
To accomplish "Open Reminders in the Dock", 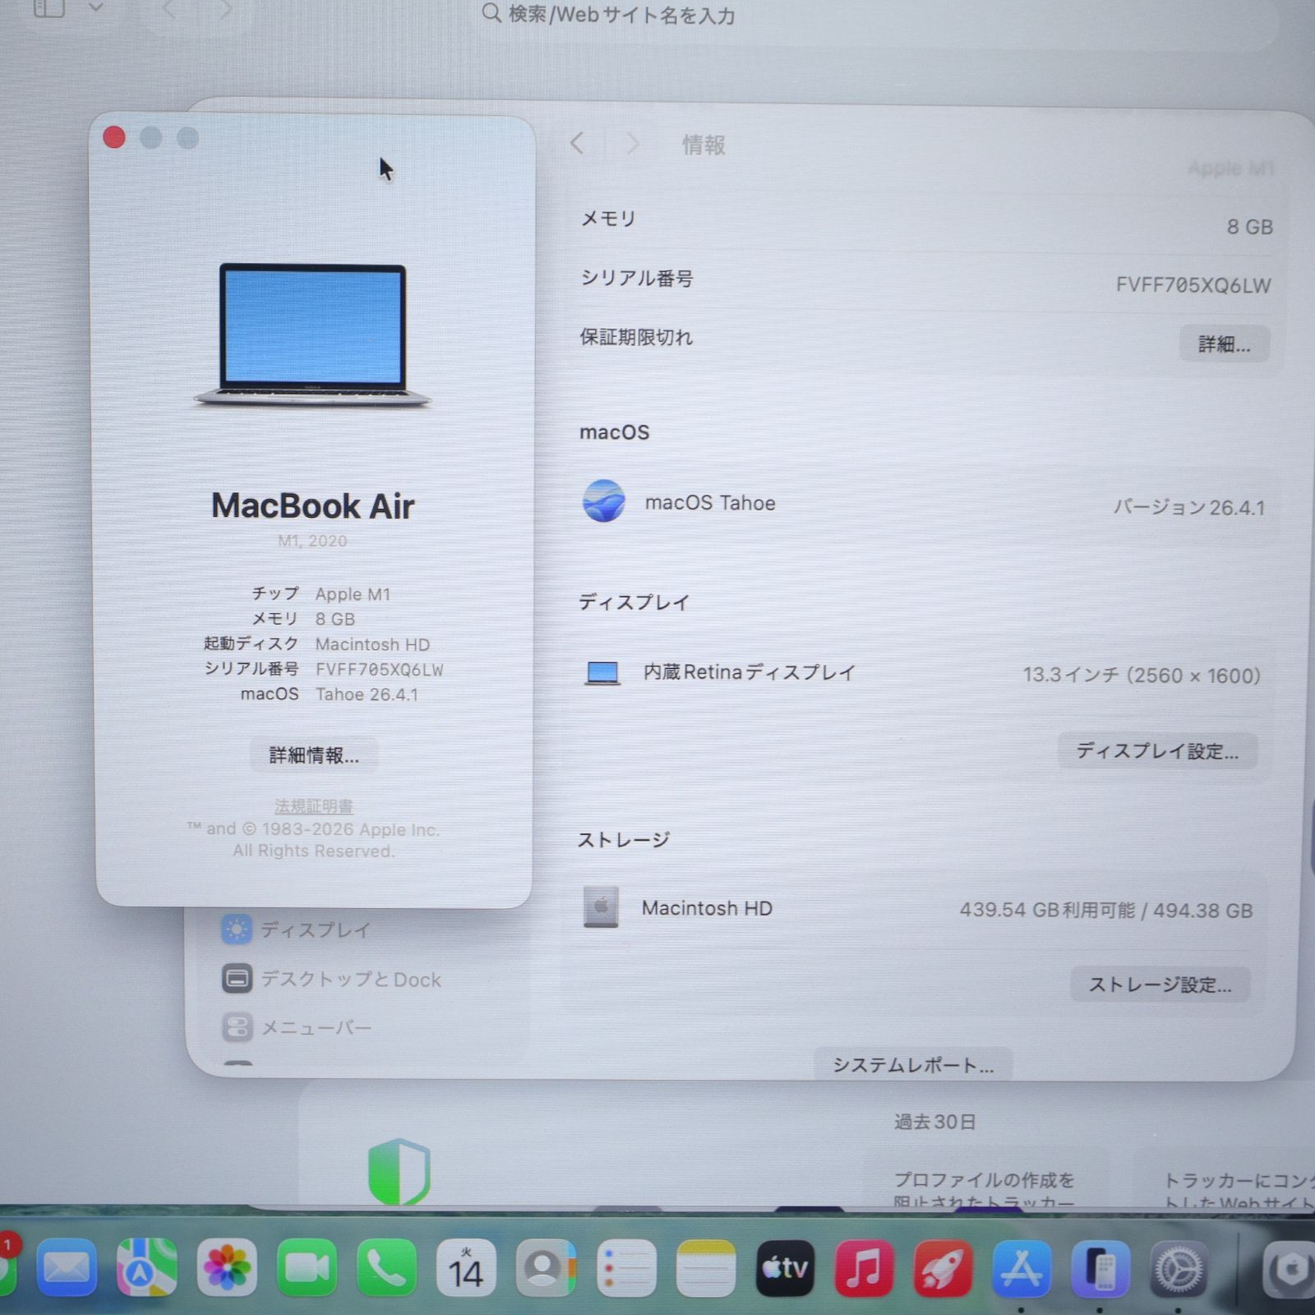I will [x=625, y=1268].
